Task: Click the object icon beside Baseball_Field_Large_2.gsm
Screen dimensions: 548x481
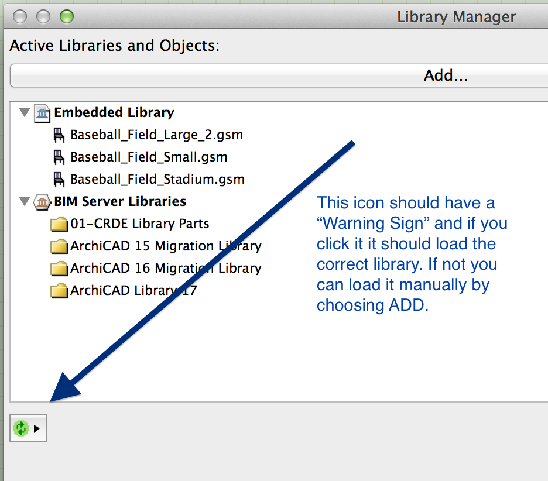Action: click(x=59, y=134)
